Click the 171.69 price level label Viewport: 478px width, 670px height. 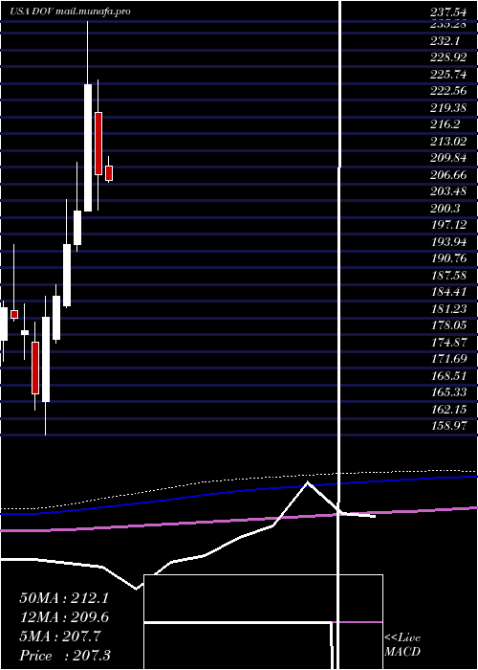[x=448, y=359]
